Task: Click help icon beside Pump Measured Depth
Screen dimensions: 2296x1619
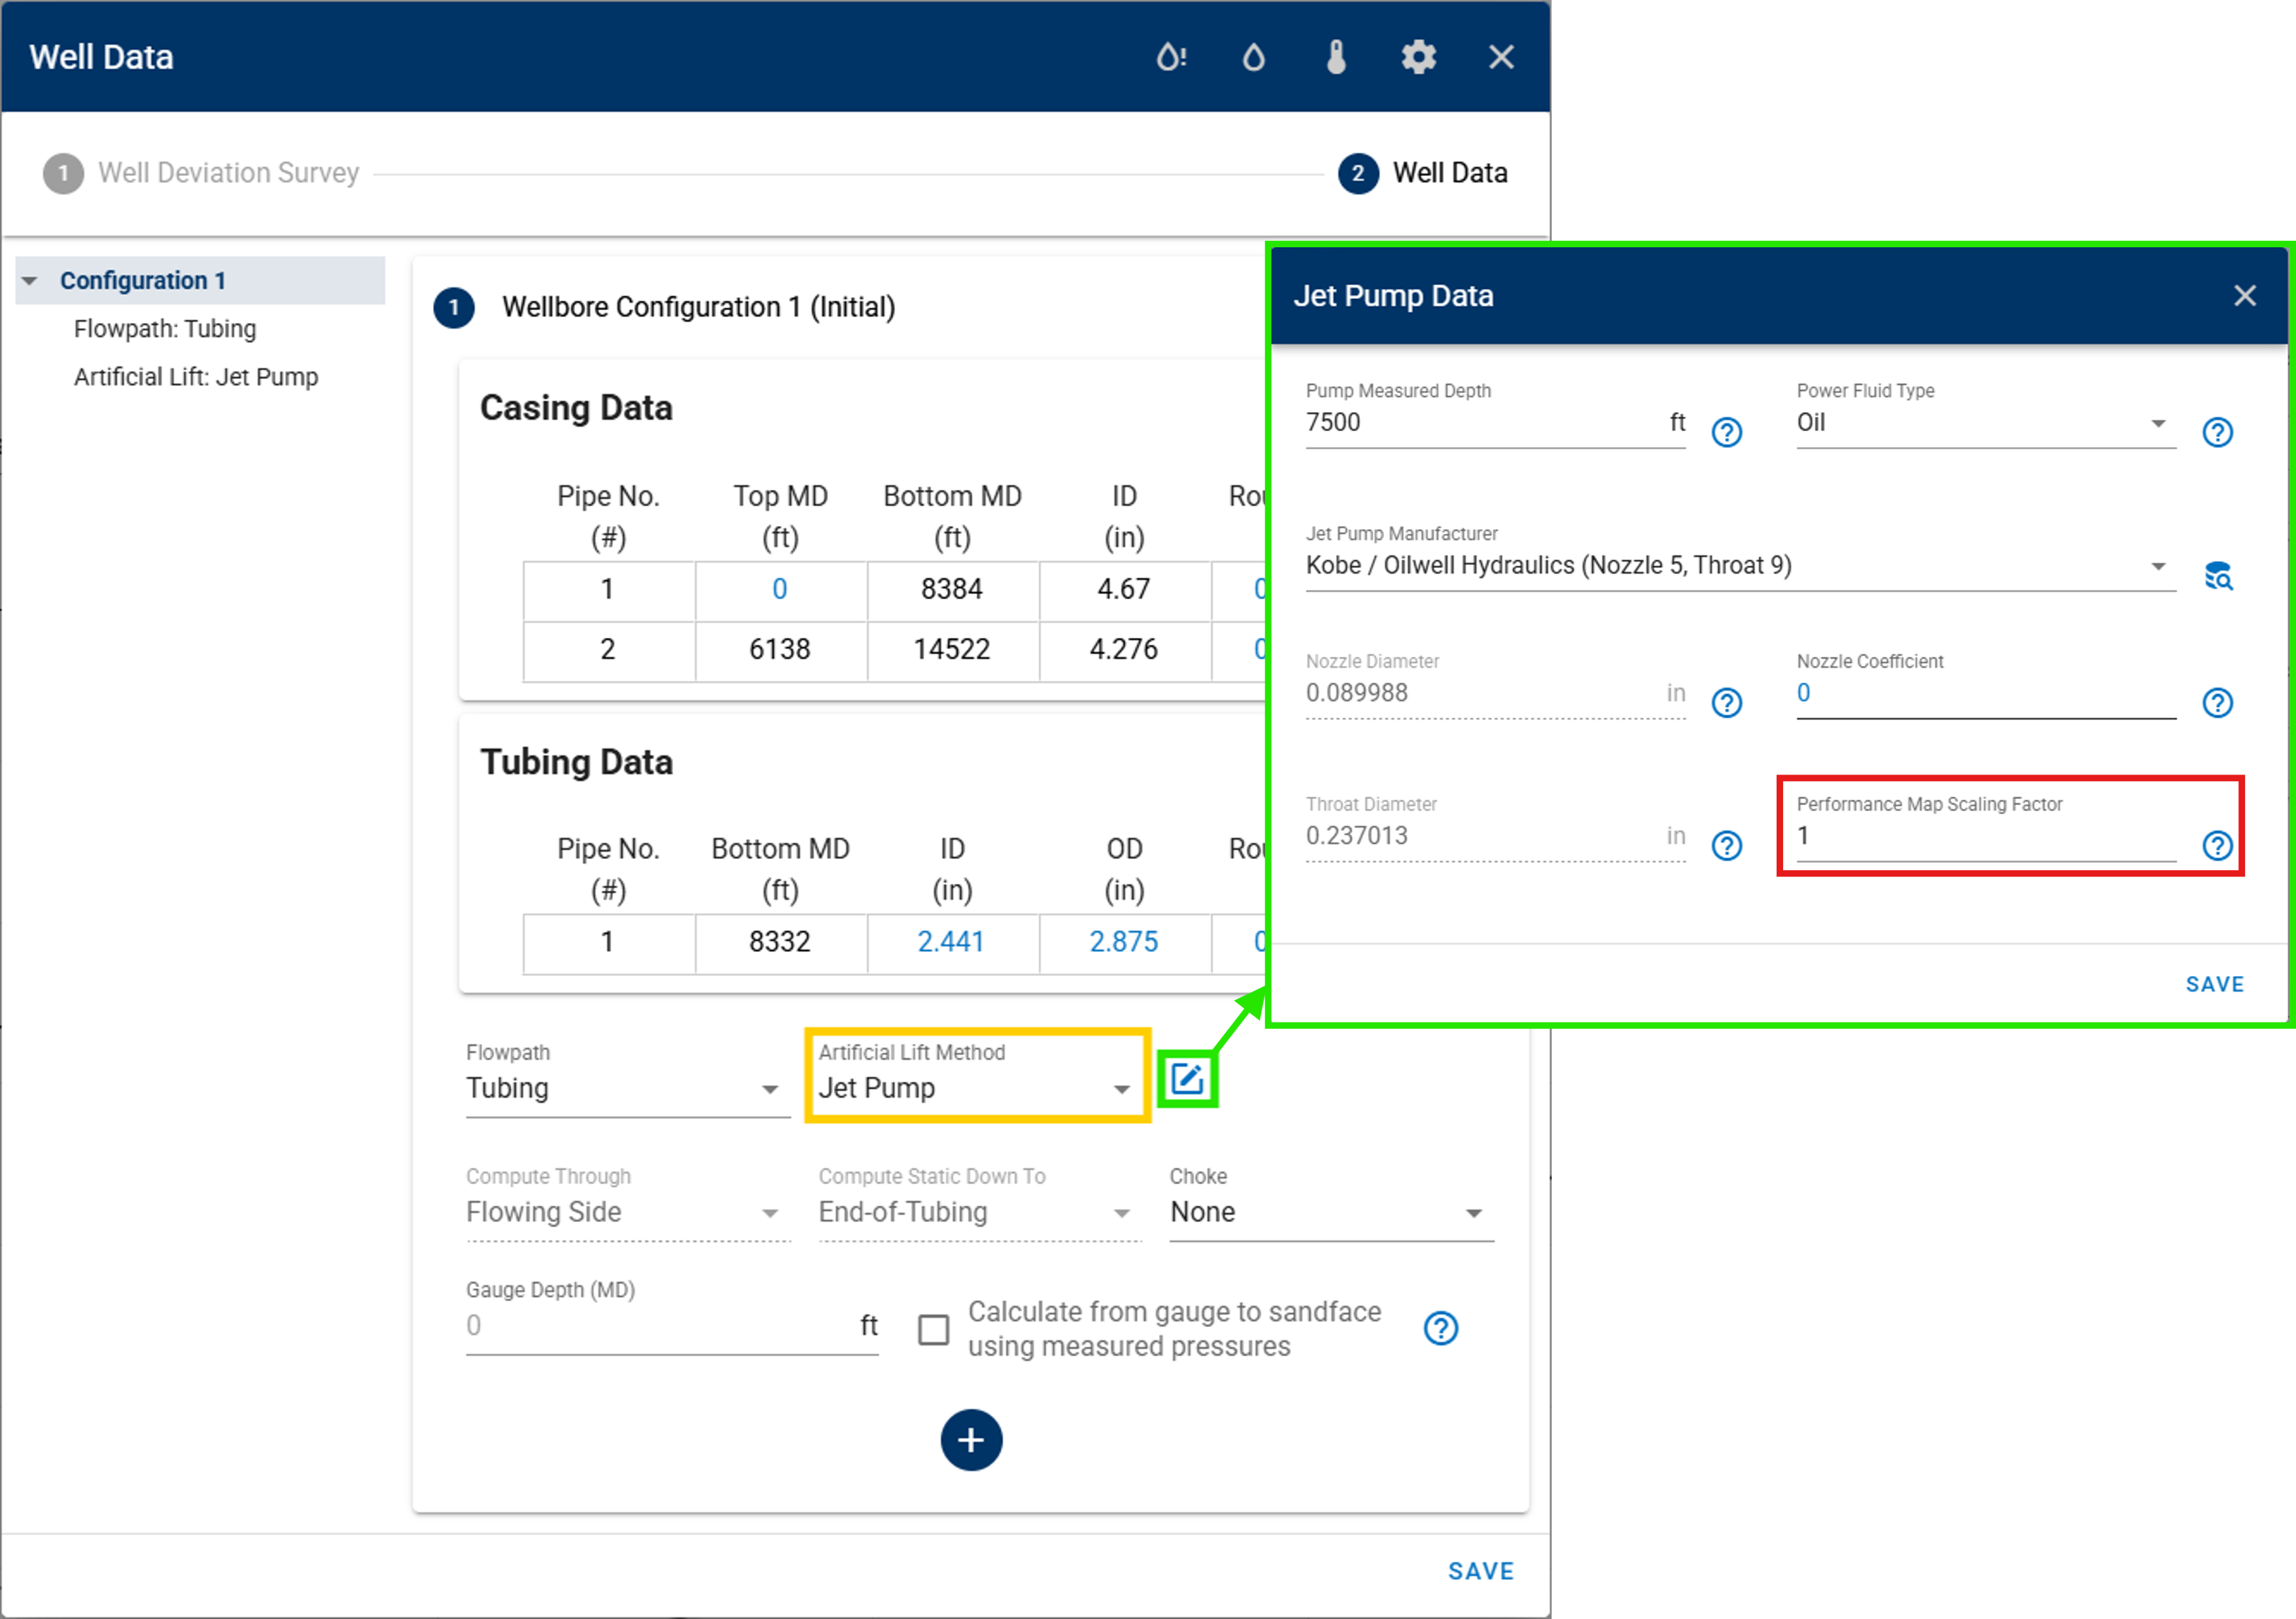Action: pyautogui.click(x=1727, y=432)
